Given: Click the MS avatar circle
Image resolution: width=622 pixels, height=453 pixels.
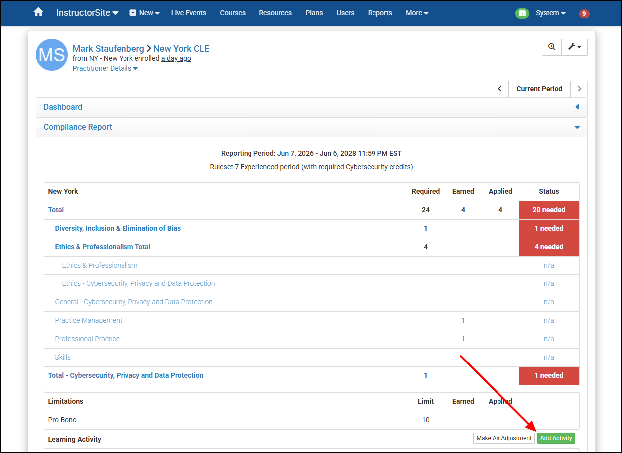Looking at the screenshot, I should 52,55.
